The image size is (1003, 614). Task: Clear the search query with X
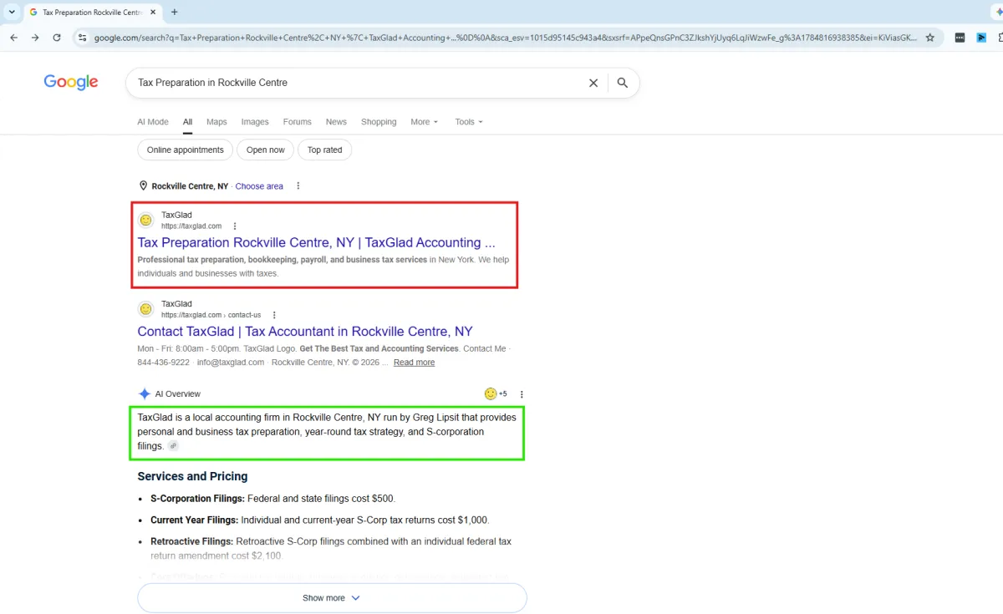point(593,83)
